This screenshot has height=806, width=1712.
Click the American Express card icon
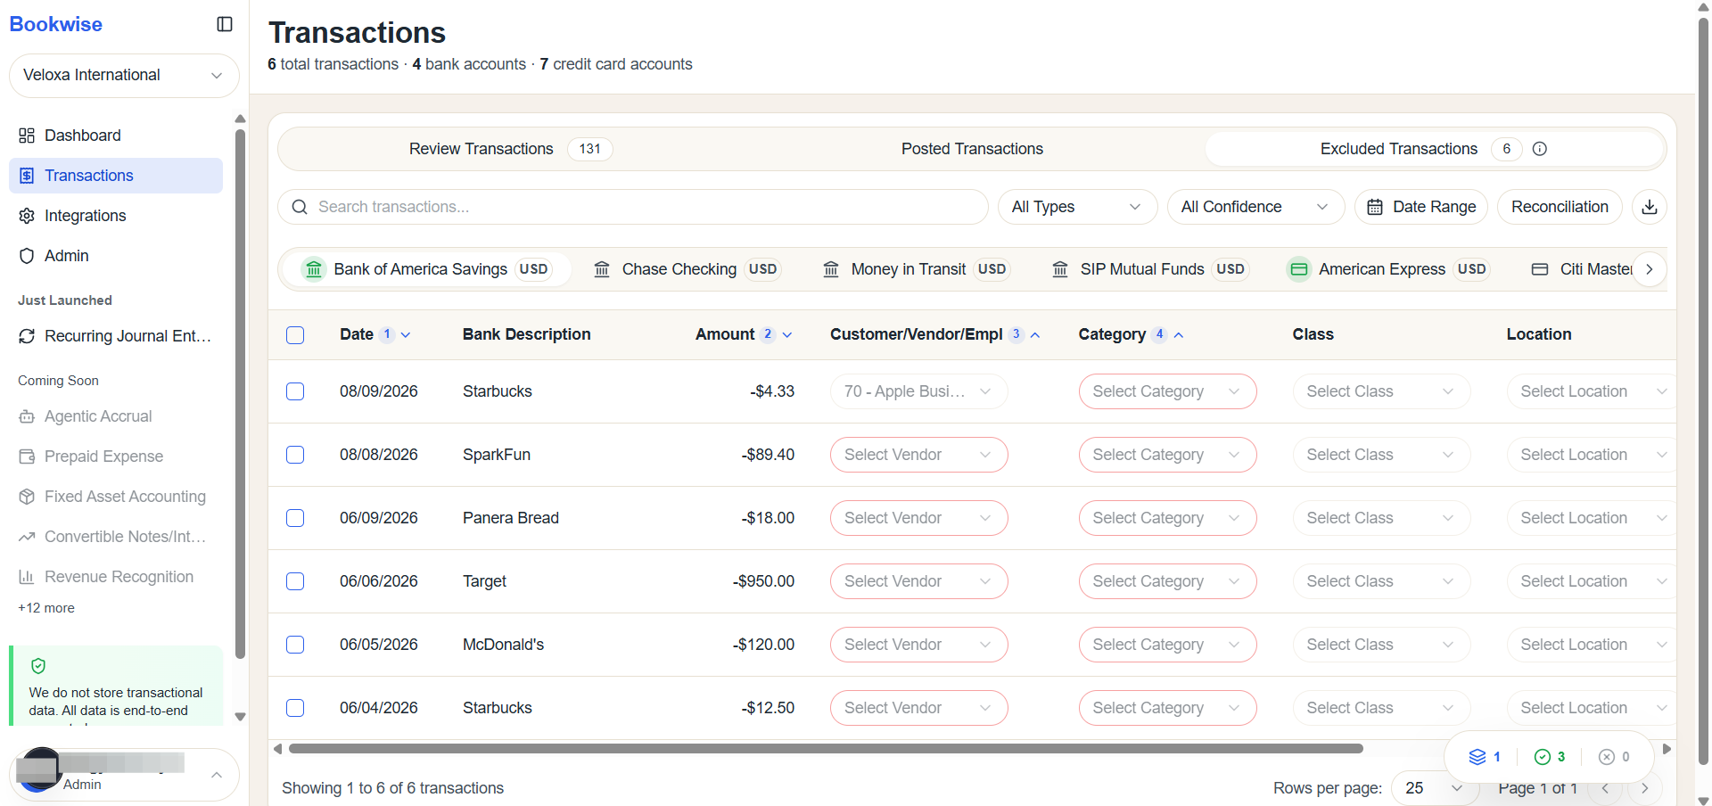coord(1299,269)
